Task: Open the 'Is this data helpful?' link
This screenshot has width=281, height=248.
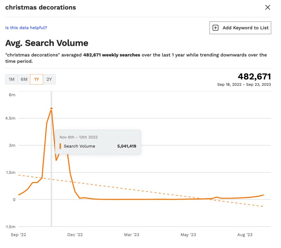Action: [x=26, y=28]
